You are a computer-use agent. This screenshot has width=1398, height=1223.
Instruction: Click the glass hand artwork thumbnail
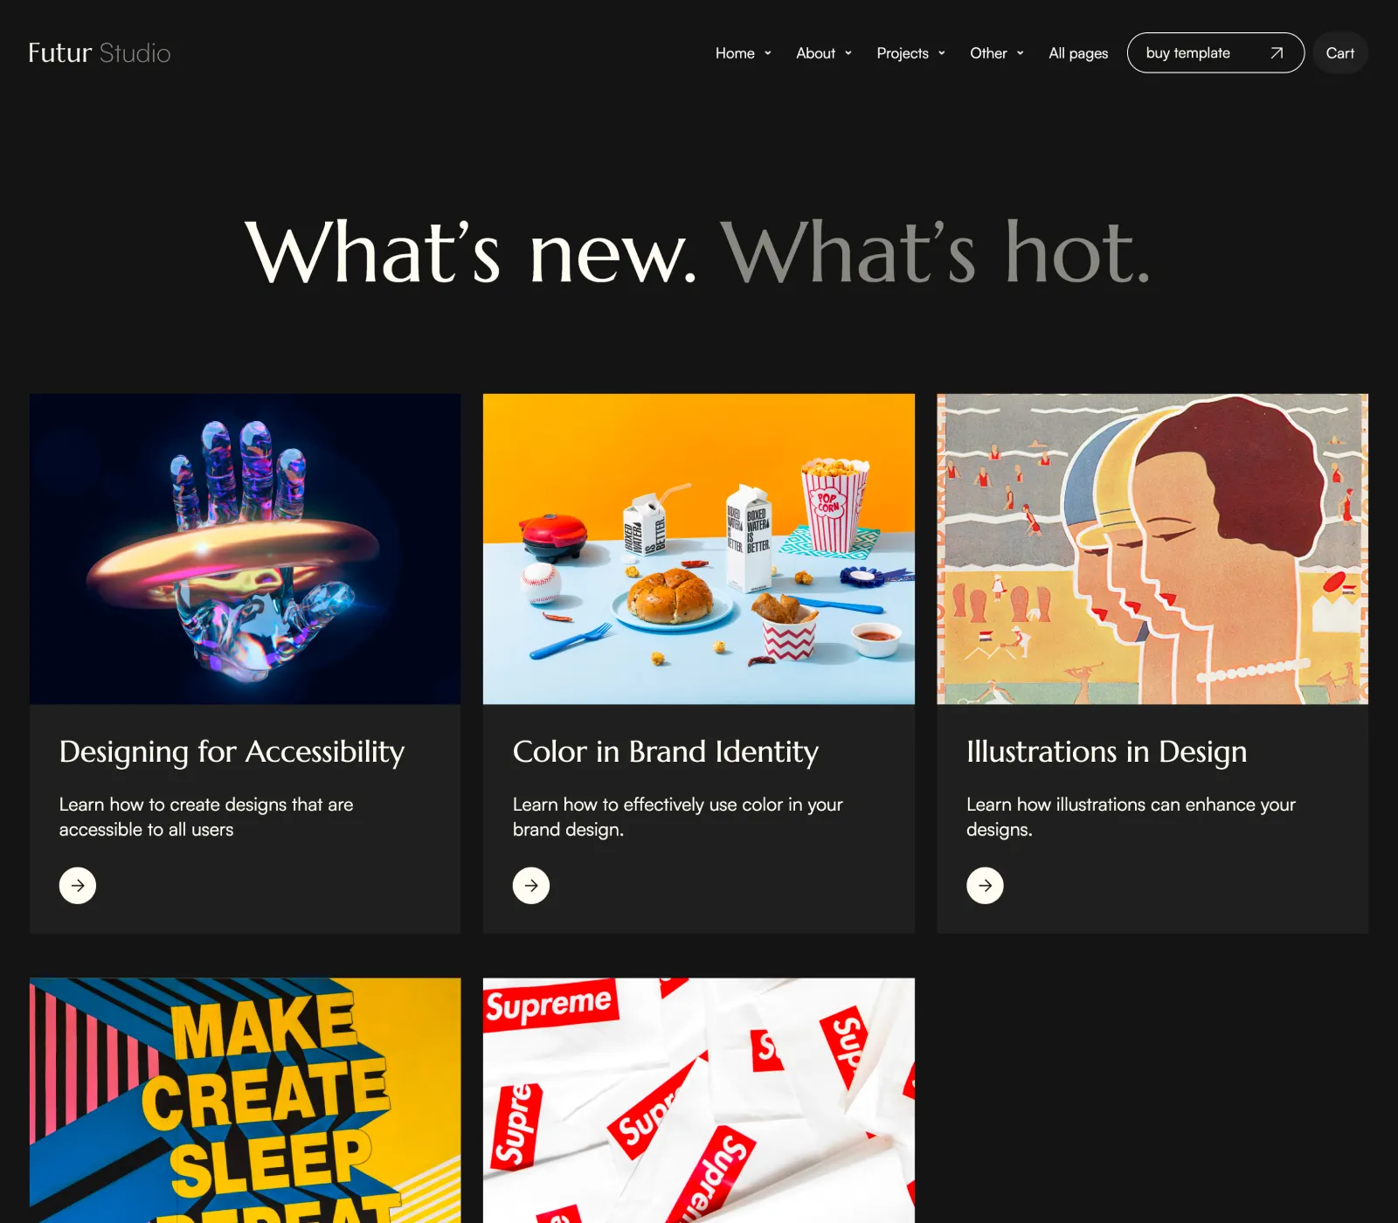(245, 549)
